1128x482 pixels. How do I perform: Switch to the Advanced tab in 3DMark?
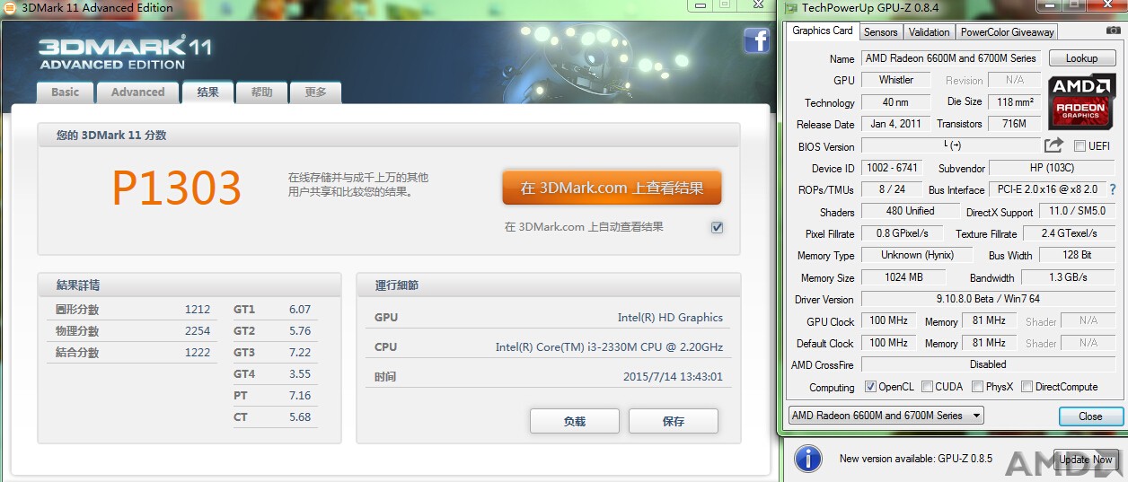click(137, 92)
